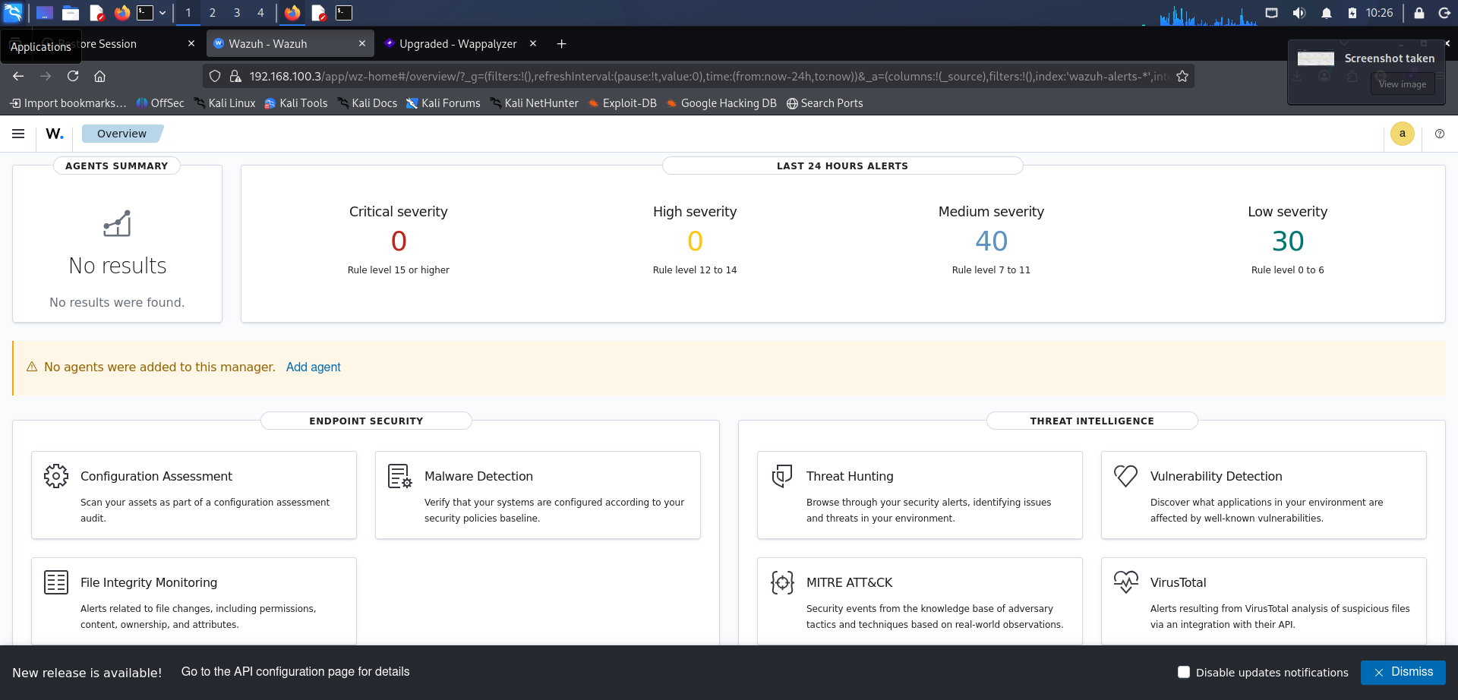Open the user avatar 'a' menu
The height and width of the screenshot is (700, 1458).
click(1402, 134)
